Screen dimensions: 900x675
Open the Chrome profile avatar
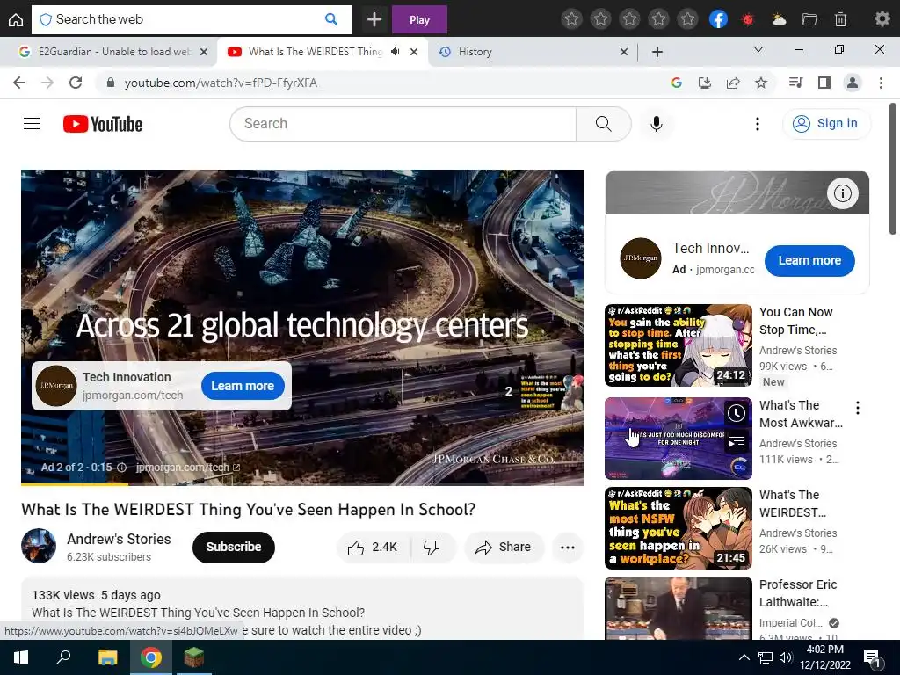[x=853, y=83]
